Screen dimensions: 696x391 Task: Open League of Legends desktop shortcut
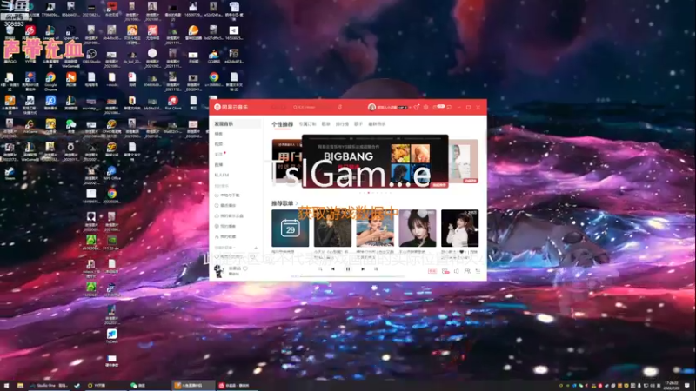click(x=50, y=33)
